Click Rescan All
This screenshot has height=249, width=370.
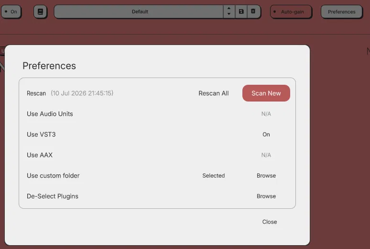214,93
